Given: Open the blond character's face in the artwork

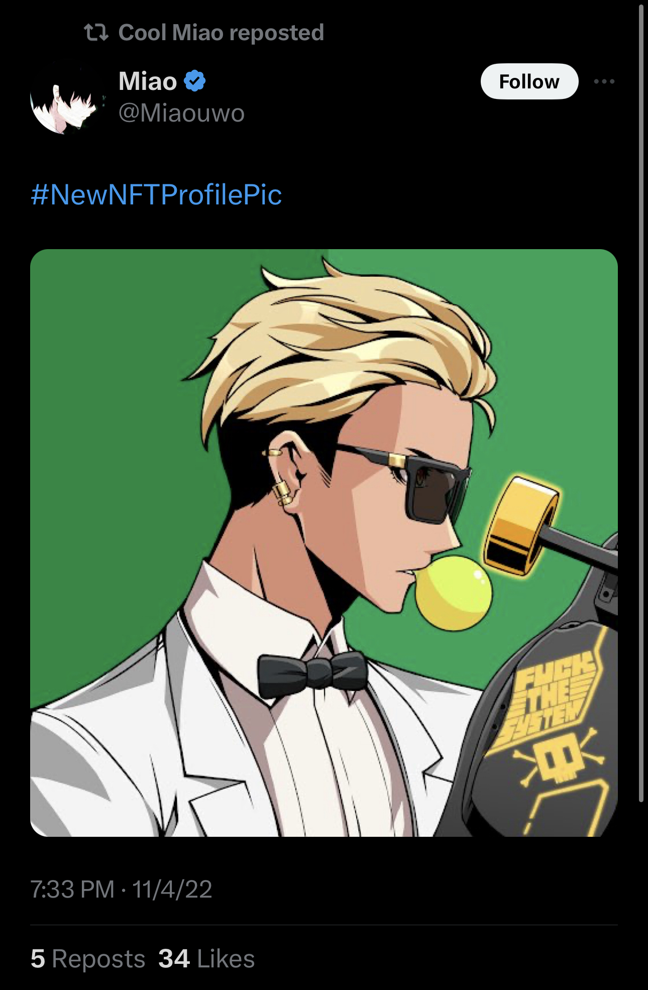Looking at the screenshot, I should (x=402, y=497).
